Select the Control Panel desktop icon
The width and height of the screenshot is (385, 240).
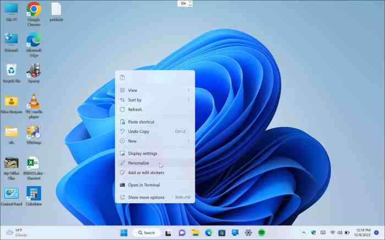click(x=12, y=196)
